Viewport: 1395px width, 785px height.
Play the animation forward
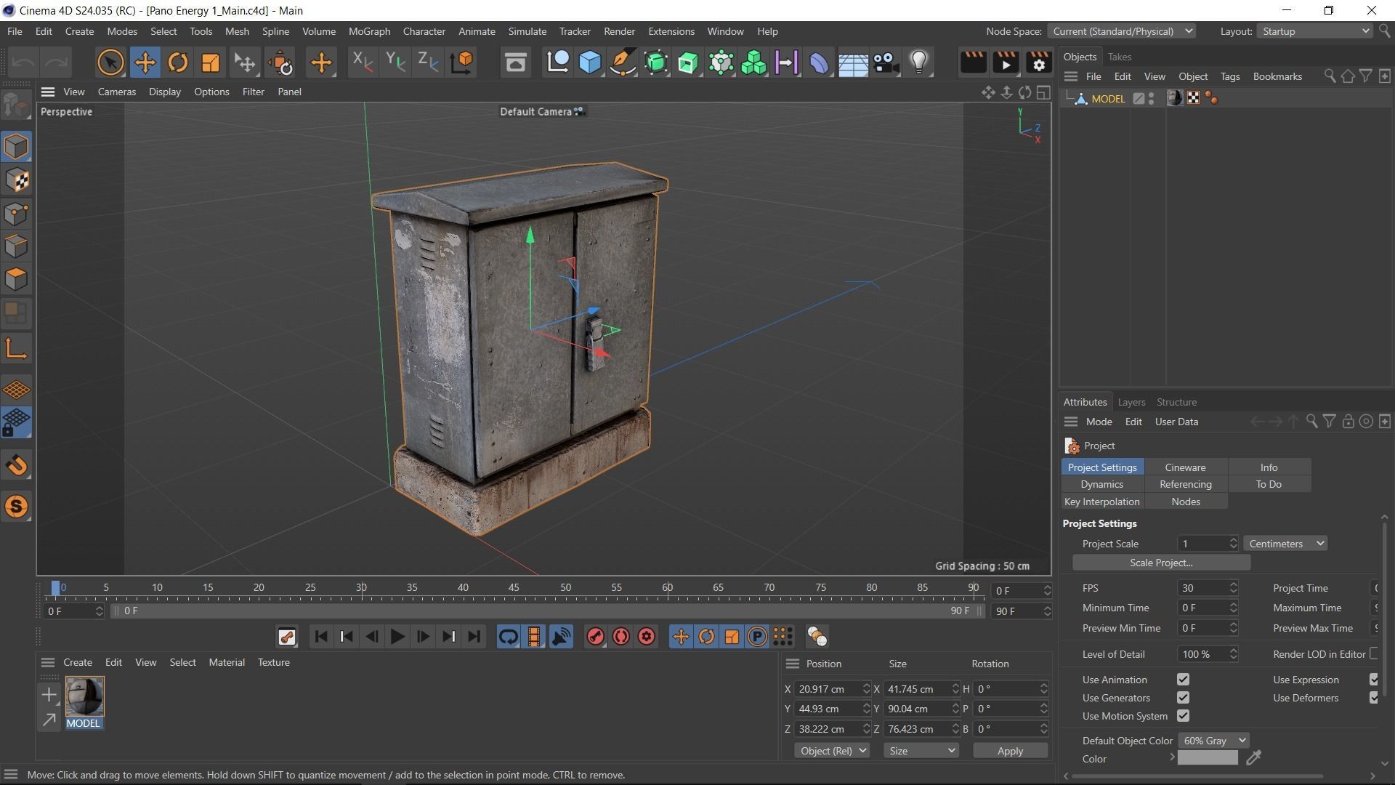pos(397,637)
